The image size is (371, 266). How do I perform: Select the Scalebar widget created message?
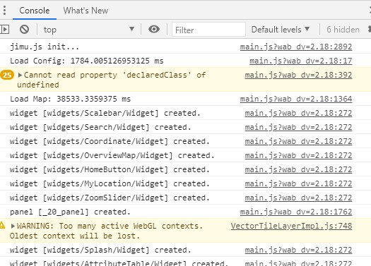pos(105,113)
